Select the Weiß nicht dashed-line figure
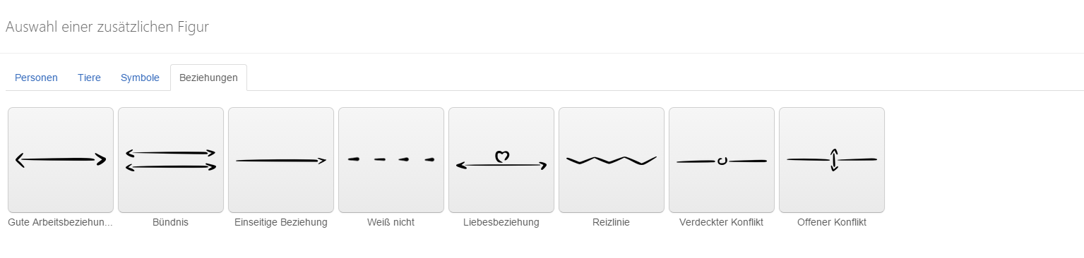 391,160
